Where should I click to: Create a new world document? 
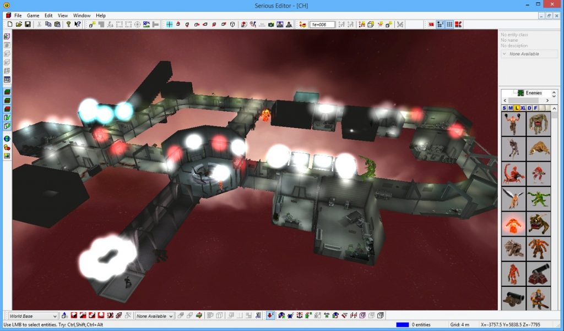pyautogui.click(x=10, y=24)
